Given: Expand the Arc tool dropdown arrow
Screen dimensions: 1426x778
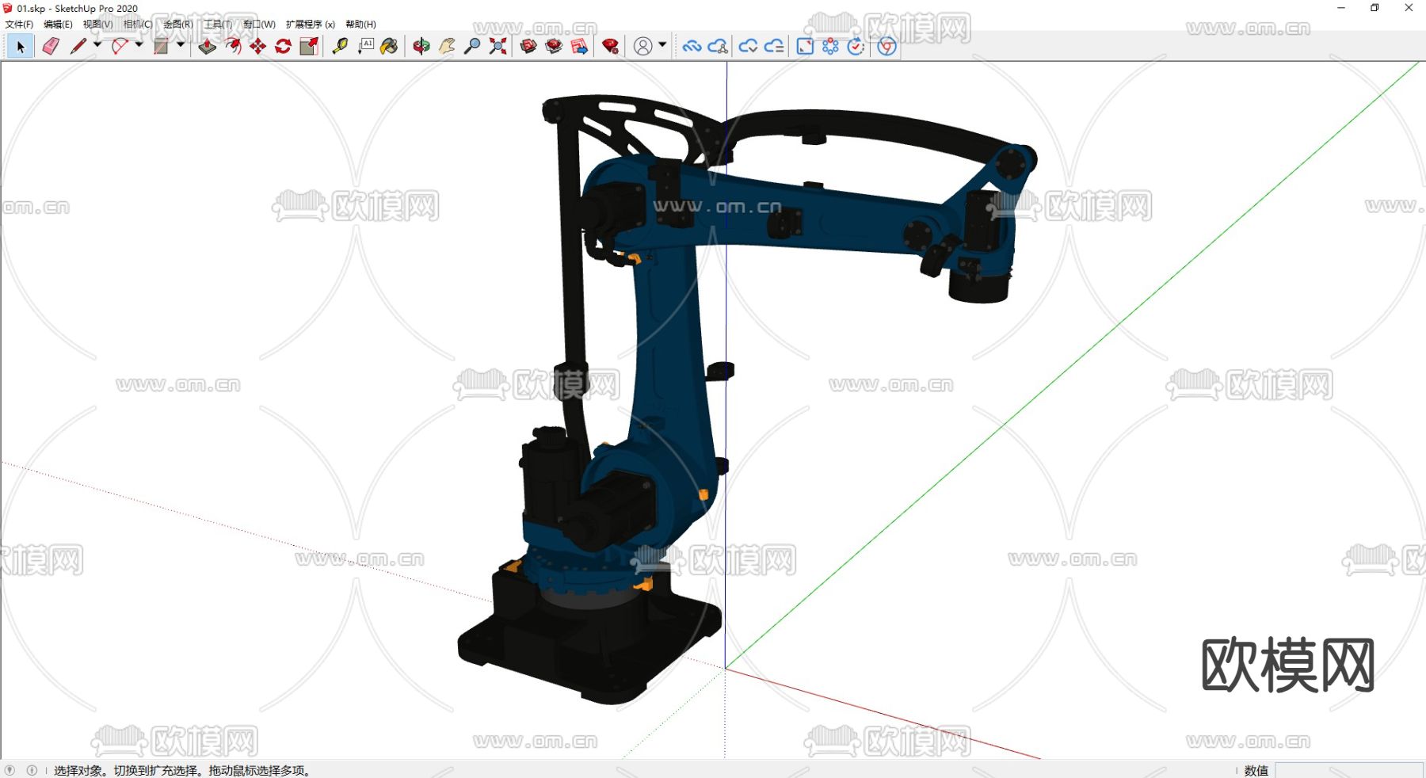Looking at the screenshot, I should [x=139, y=45].
